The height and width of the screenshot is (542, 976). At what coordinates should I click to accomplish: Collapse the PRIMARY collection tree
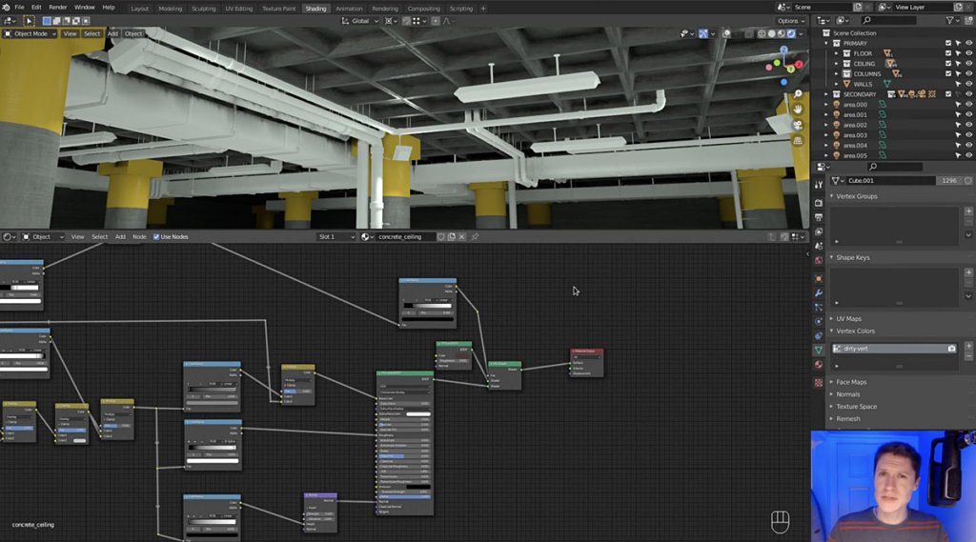pos(826,43)
